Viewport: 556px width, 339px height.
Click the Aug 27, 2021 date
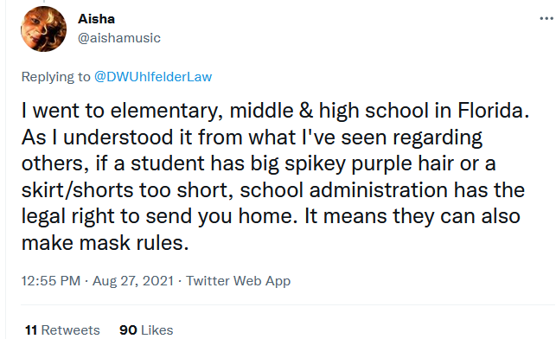(133, 281)
